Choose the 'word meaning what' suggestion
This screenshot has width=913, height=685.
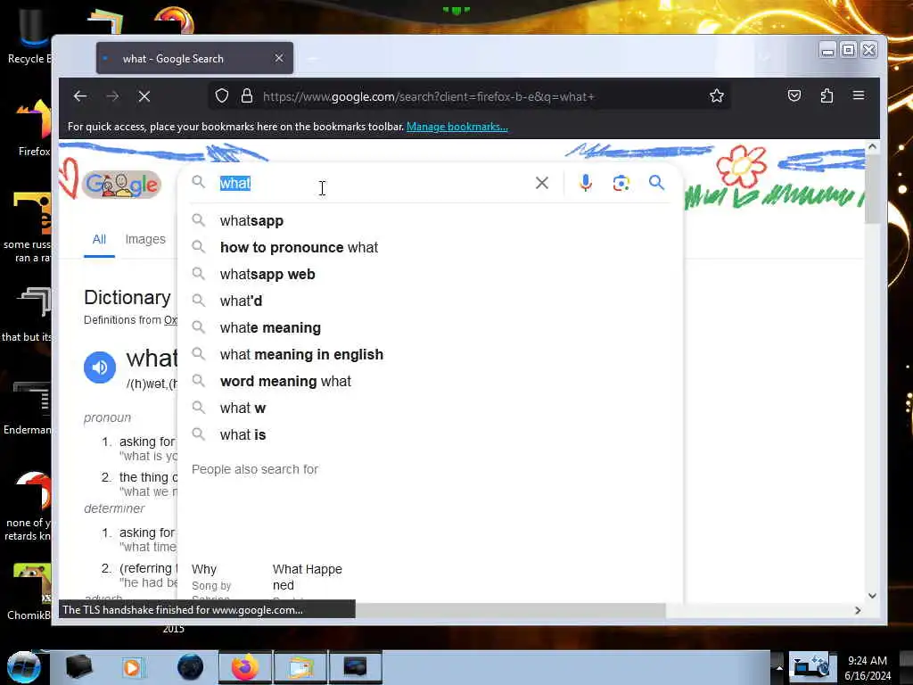[430, 382]
